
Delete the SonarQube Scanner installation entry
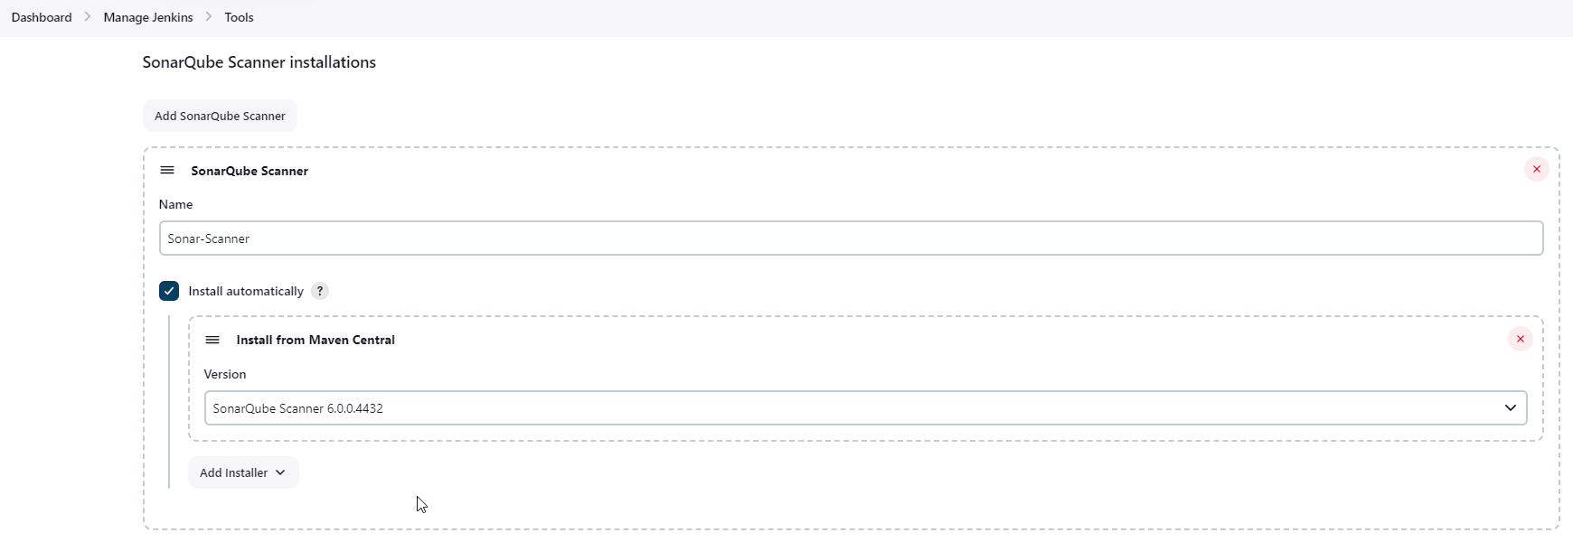coord(1536,170)
